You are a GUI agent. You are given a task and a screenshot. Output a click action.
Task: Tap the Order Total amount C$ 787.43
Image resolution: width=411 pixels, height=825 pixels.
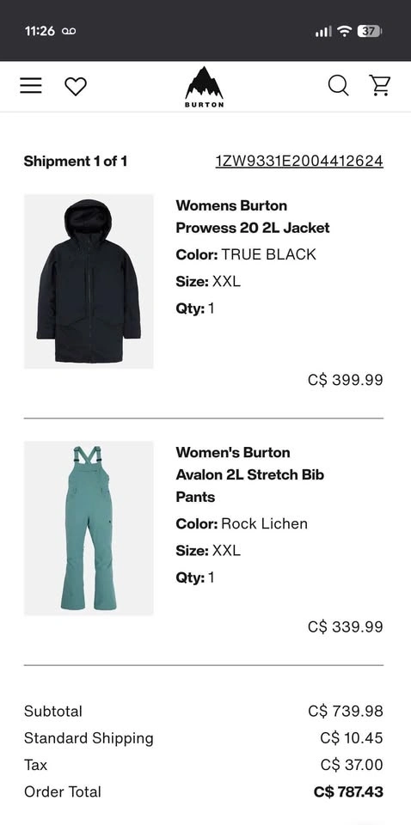point(348,791)
